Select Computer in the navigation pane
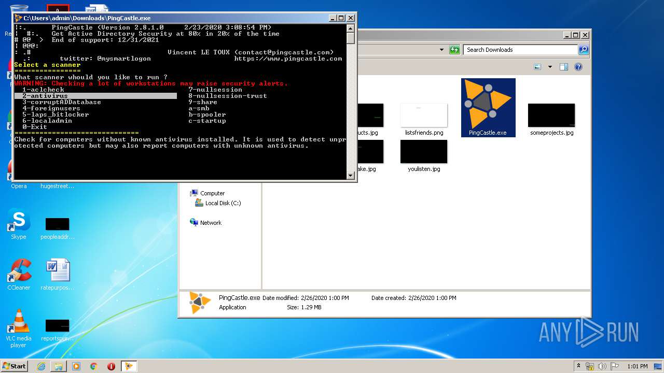Viewport: 664px width, 373px height. pos(208,193)
